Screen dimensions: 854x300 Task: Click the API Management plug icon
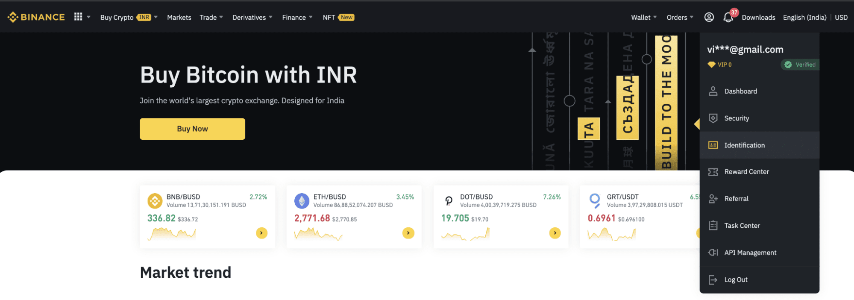click(713, 253)
